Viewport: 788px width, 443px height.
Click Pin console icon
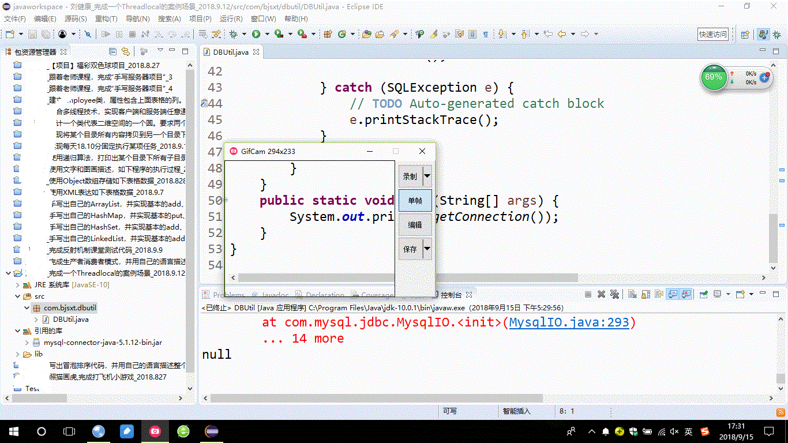[704, 294]
